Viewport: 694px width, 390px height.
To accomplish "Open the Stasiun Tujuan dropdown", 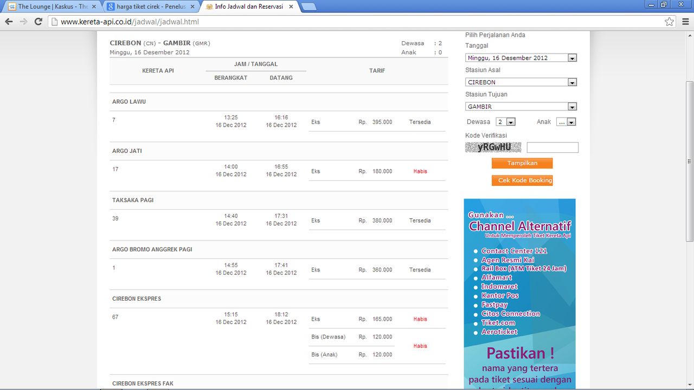I will pos(520,107).
